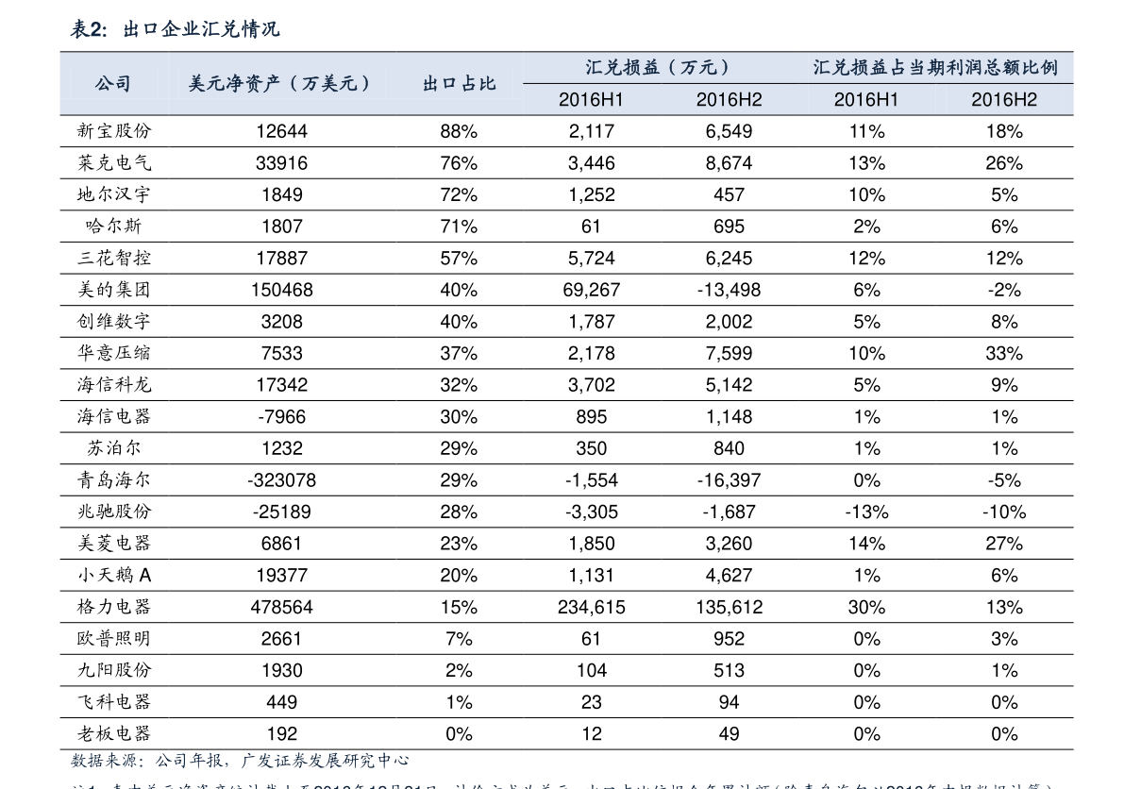
Task: Select the 出口占比 column header
Action: (459, 84)
